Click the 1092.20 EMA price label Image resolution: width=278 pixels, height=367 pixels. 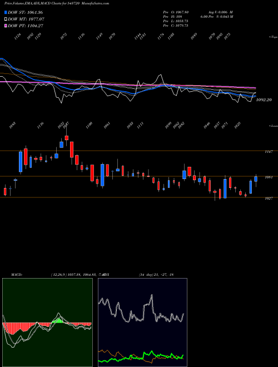tap(264, 100)
